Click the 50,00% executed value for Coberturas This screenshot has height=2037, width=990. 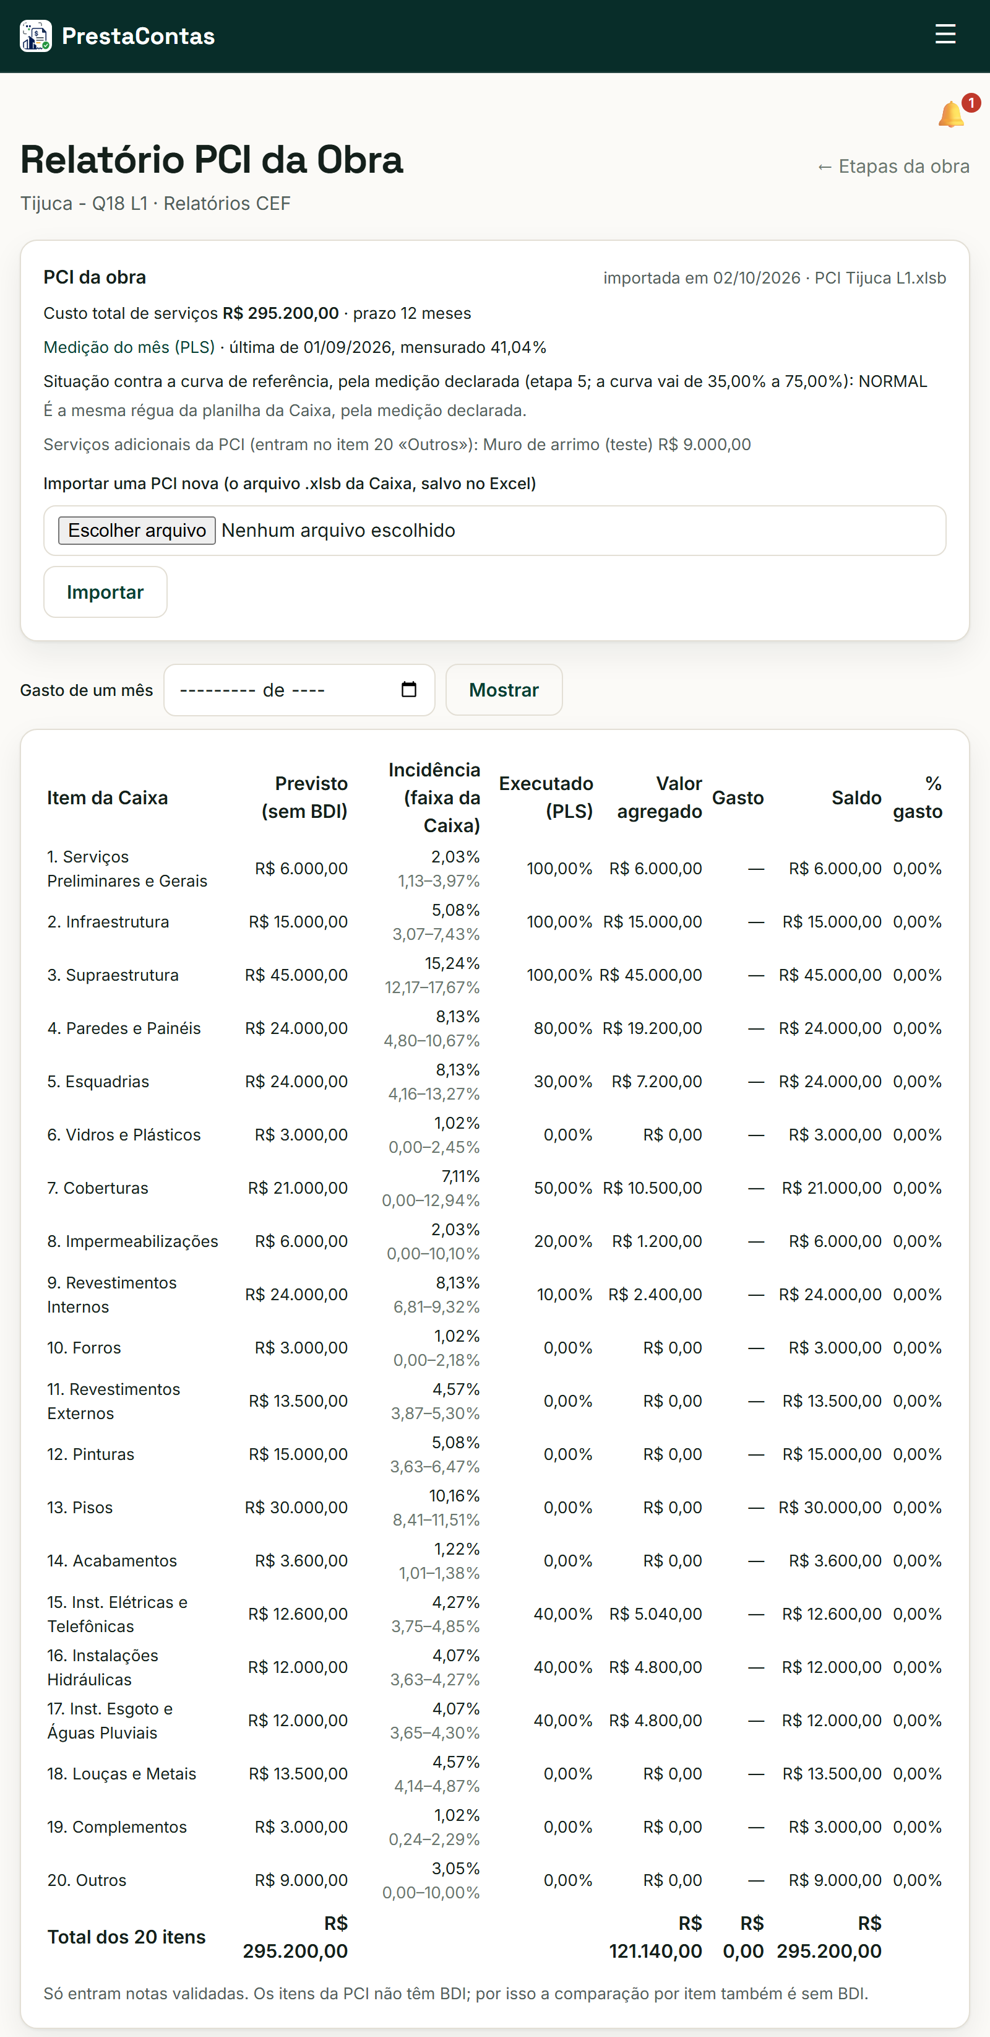tap(562, 1188)
